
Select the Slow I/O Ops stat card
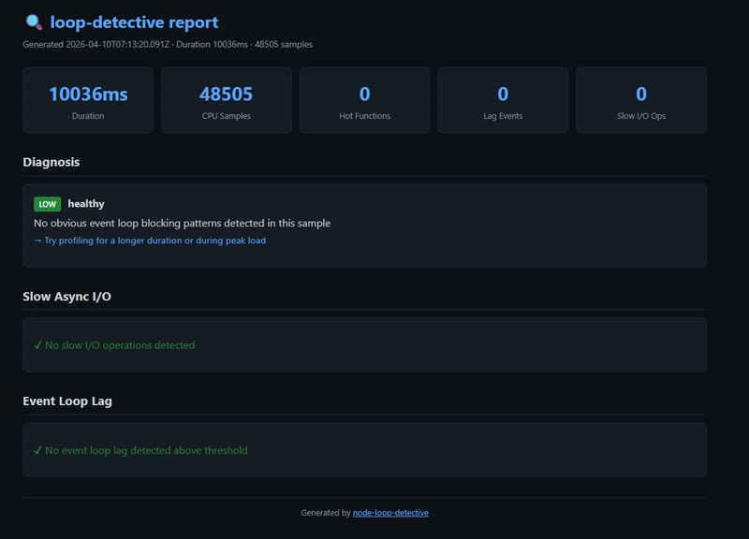point(640,100)
